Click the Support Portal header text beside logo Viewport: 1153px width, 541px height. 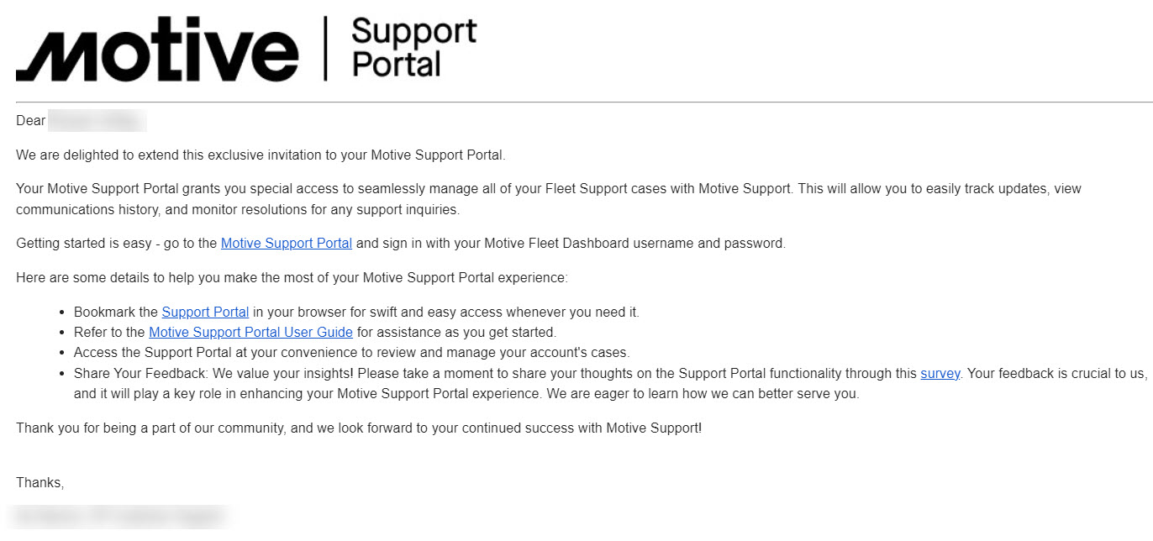[x=413, y=48]
